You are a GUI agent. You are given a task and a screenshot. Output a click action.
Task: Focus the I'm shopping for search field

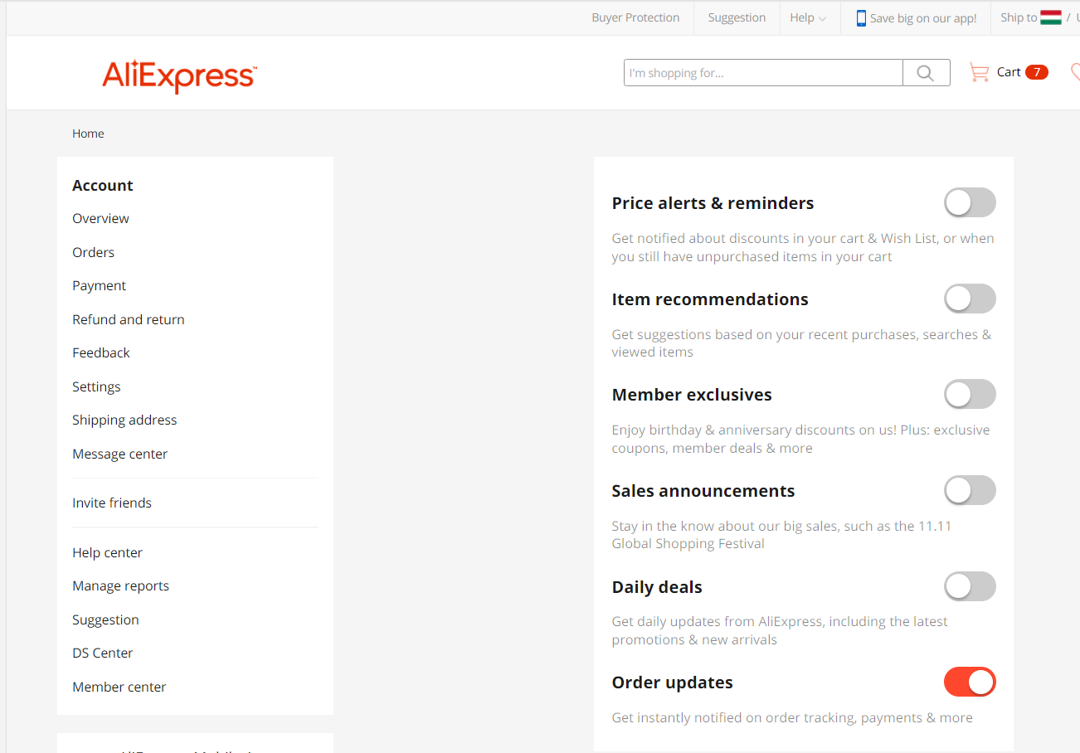click(x=763, y=73)
